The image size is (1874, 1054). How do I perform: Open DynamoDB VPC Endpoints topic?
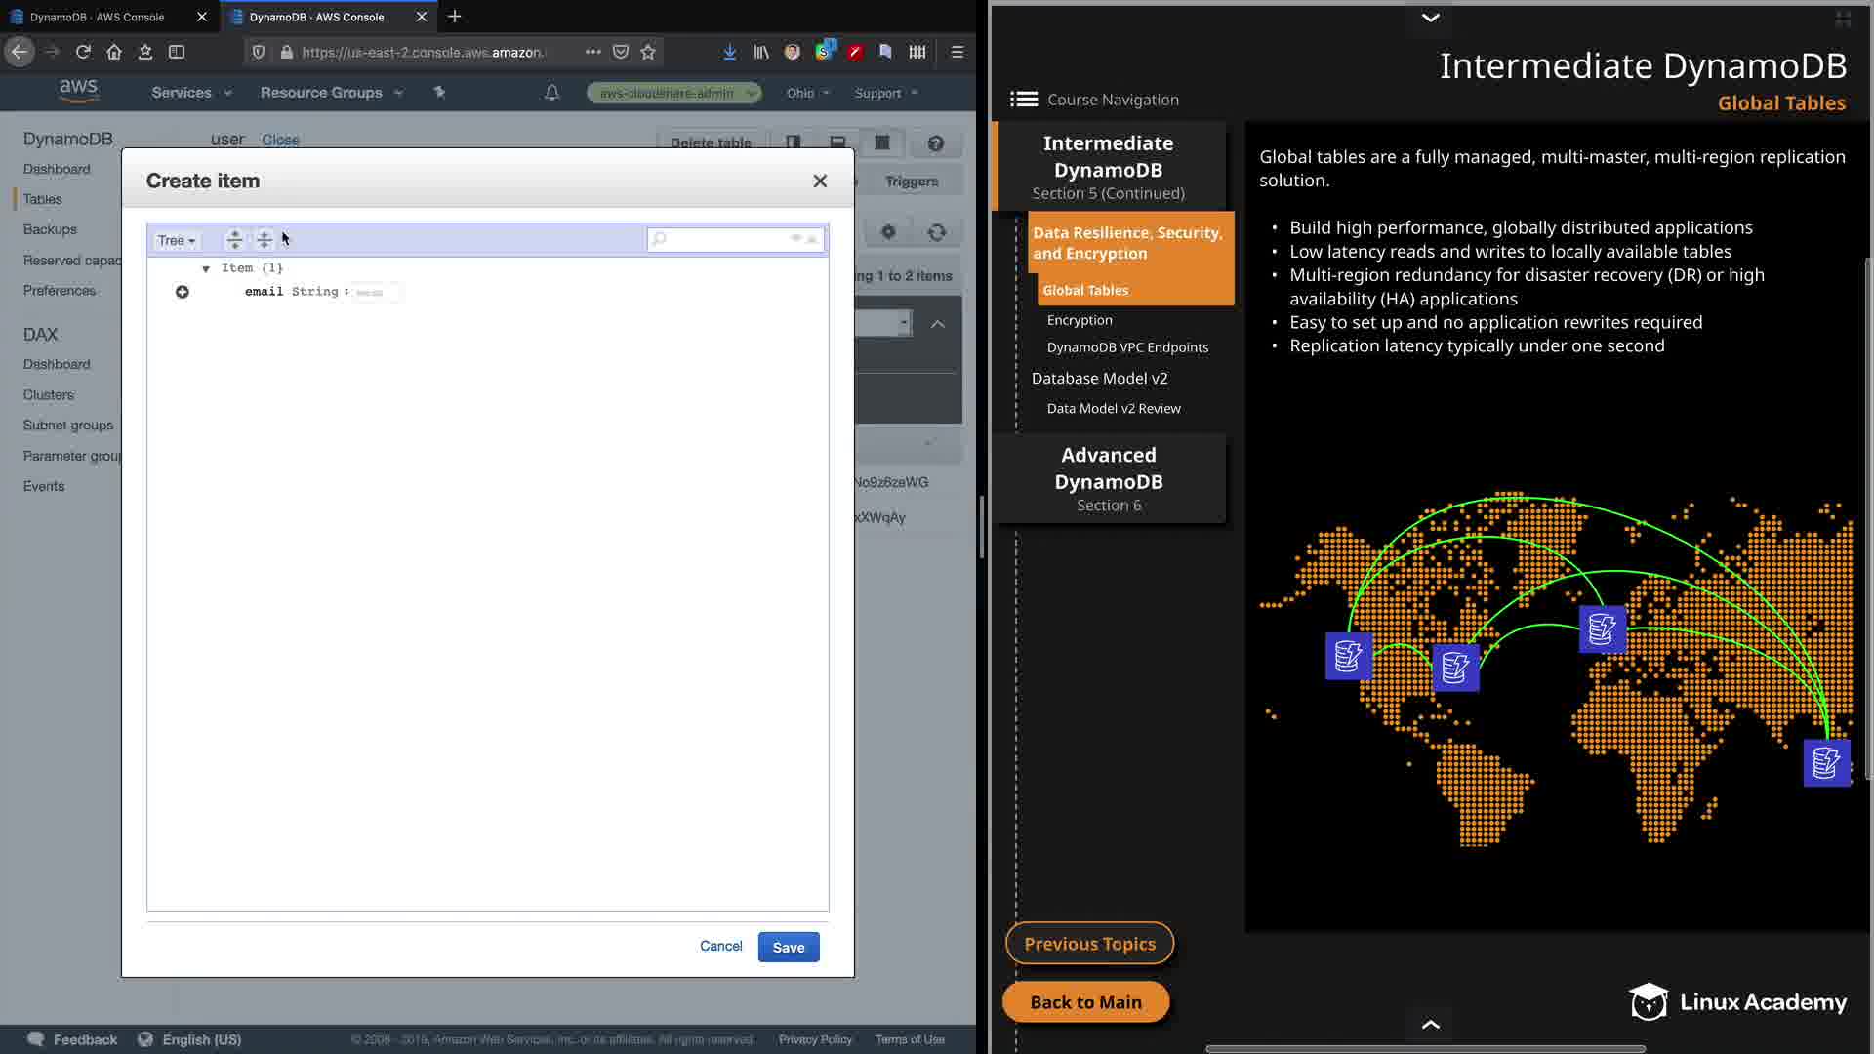pyautogui.click(x=1127, y=347)
